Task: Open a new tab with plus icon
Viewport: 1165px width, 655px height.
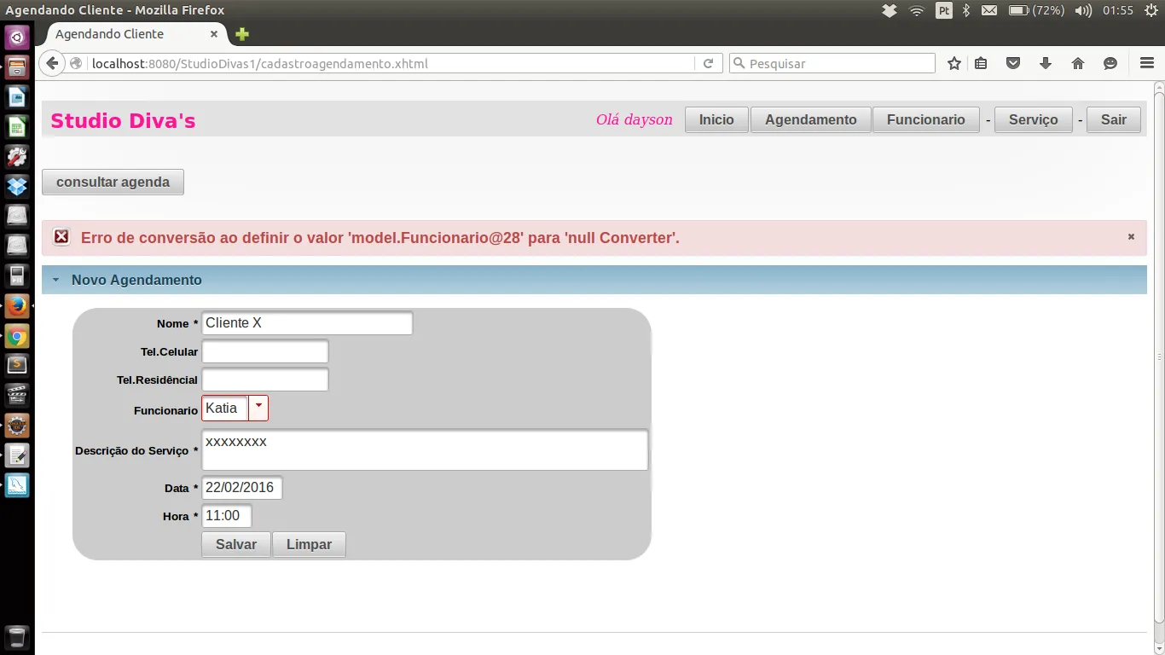Action: 242,34
